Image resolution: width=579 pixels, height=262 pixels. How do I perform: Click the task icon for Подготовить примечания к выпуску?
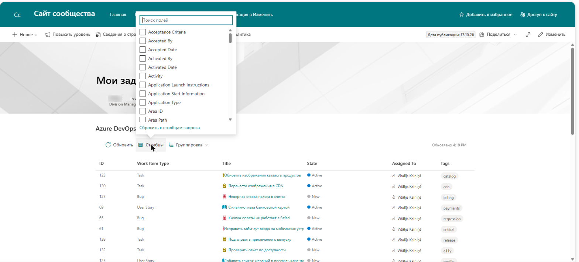pos(224,240)
